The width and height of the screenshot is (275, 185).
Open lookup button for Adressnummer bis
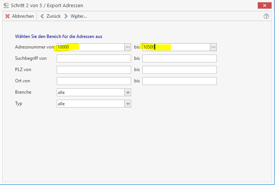point(213,47)
